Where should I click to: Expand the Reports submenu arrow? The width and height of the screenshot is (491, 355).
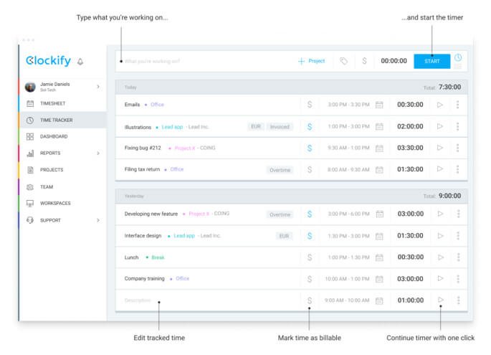pyautogui.click(x=98, y=153)
